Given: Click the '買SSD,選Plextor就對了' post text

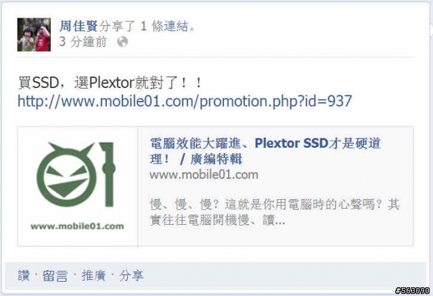Looking at the screenshot, I should click(x=110, y=83).
